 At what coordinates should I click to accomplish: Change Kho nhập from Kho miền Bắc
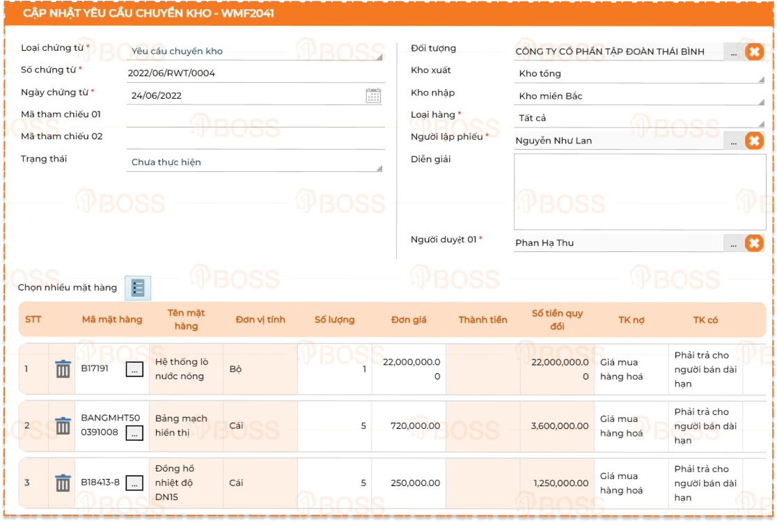tap(639, 96)
